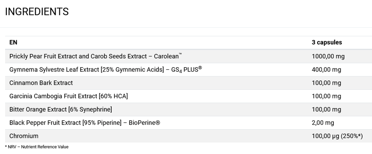Click the 2,00 mg amount
This screenshot has height=154, width=372.
(x=323, y=123)
